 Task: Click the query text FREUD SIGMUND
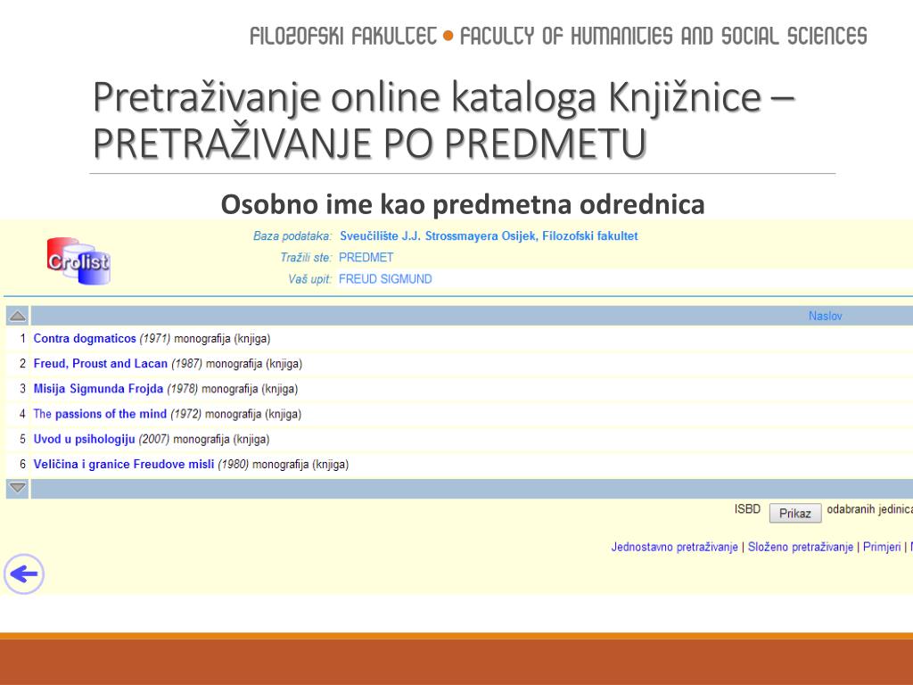click(385, 279)
